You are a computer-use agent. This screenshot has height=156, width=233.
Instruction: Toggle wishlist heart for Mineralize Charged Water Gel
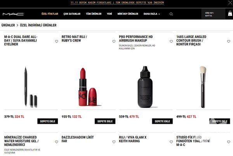click(56, 142)
